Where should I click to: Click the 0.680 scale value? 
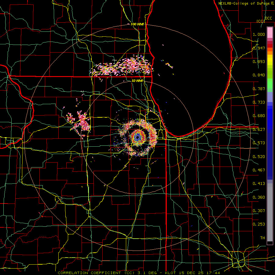(x=259, y=116)
